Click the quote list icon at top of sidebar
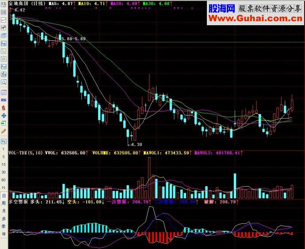The image size is (305, 249). point(4,5)
